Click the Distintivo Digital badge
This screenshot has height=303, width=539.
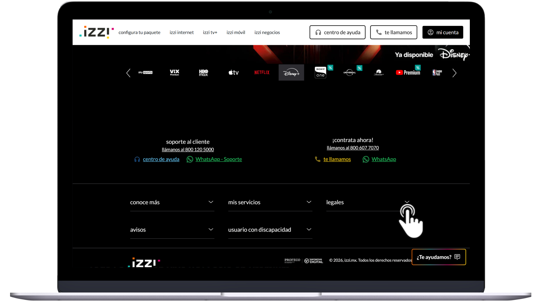[x=314, y=261]
